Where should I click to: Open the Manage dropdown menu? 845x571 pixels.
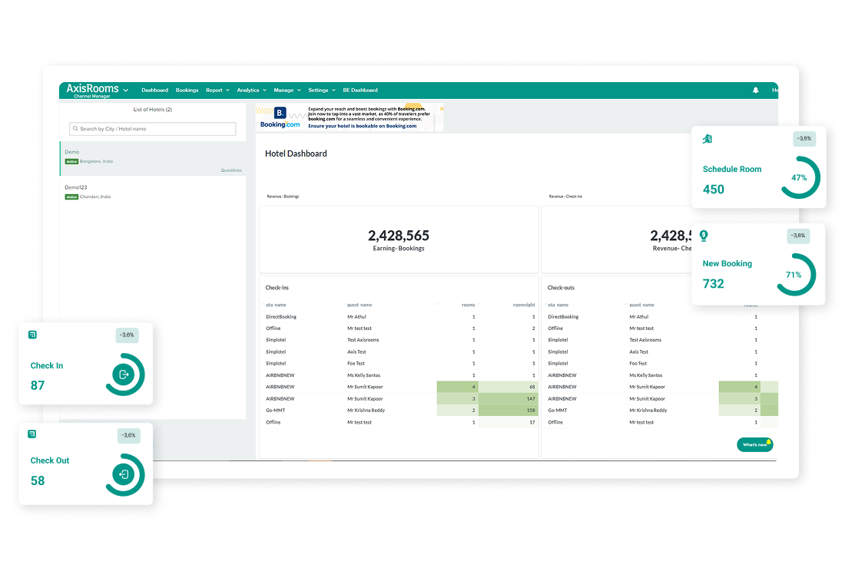(x=287, y=91)
